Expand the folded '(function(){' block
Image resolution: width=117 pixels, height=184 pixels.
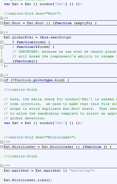click(x=2, y=61)
